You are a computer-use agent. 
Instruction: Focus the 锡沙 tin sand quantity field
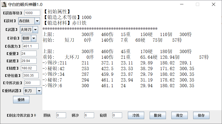89,115
